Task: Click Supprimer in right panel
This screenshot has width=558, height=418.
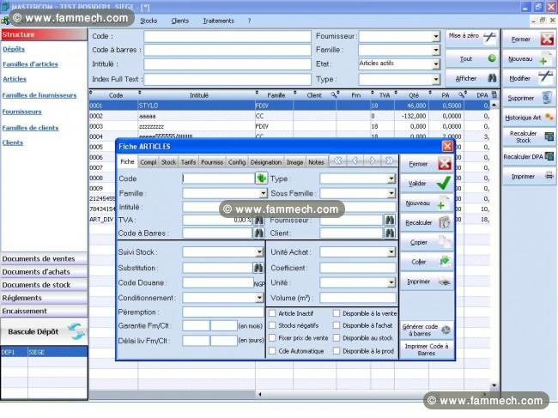Action: [x=529, y=98]
